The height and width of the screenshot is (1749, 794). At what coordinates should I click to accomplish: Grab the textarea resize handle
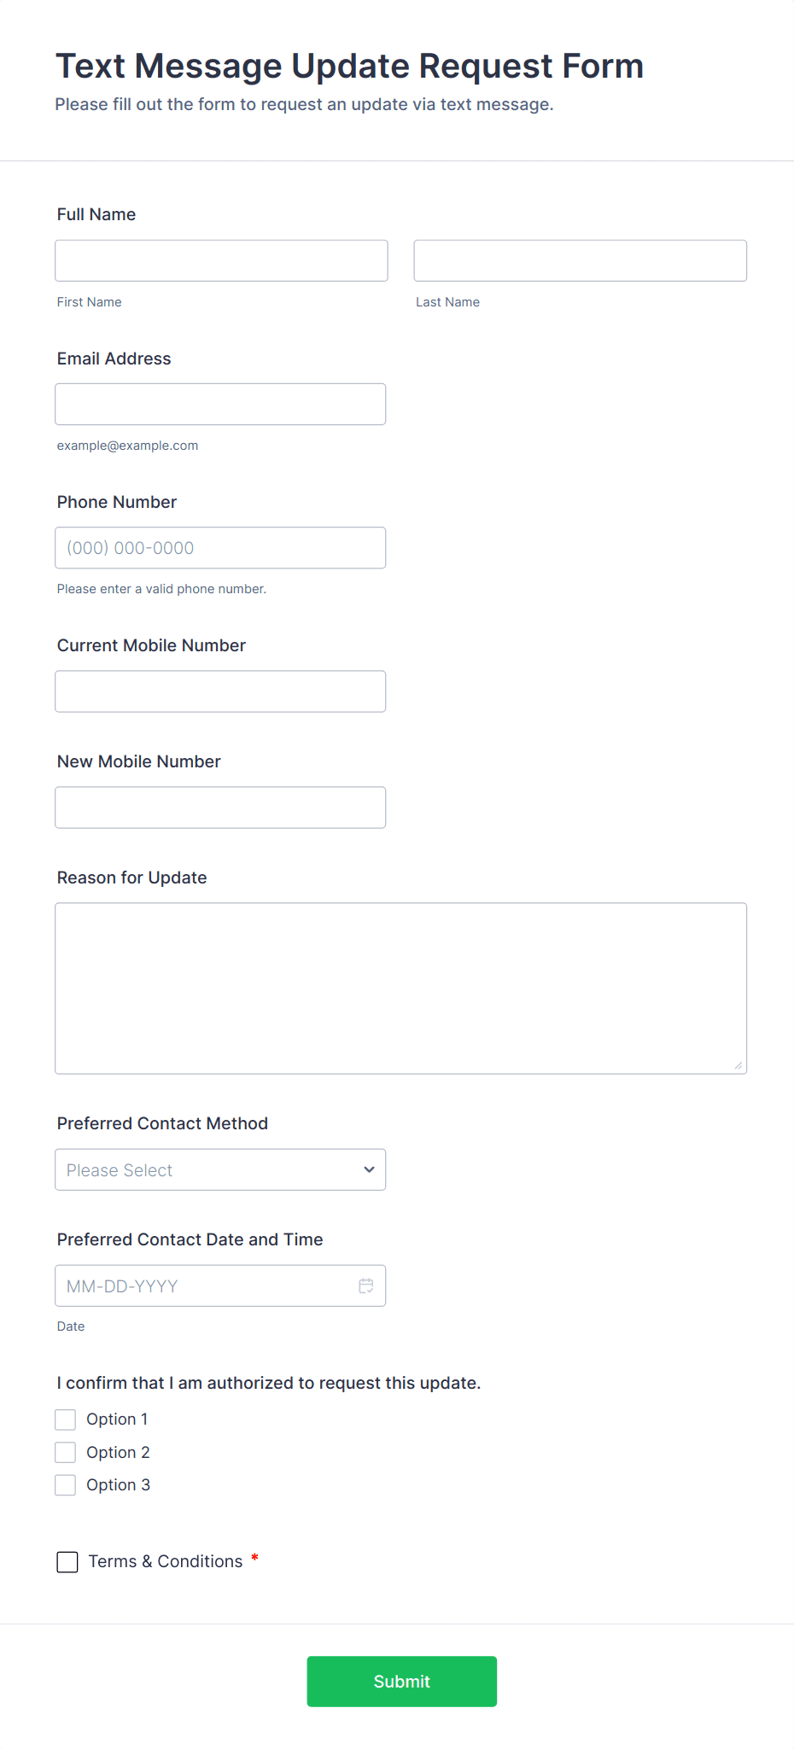coord(739,1065)
